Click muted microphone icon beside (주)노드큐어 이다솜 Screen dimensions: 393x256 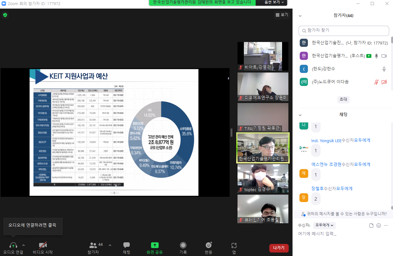point(376,82)
